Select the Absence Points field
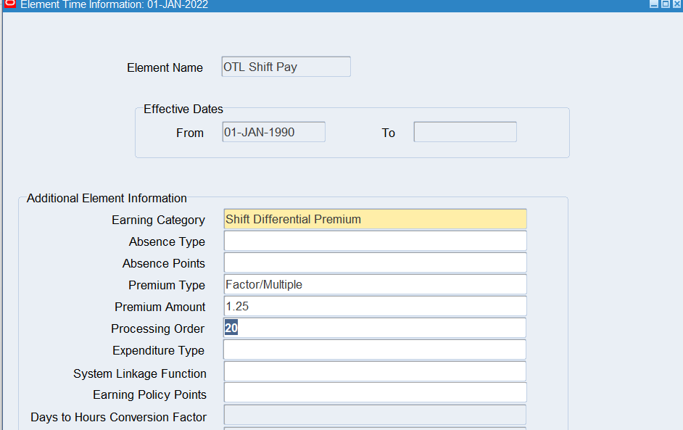Viewport: 683px width, 430px height. [x=375, y=262]
